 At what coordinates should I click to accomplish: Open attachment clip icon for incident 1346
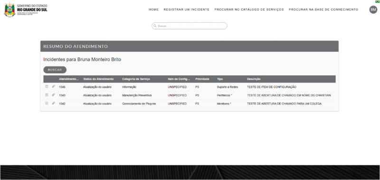coord(53,86)
